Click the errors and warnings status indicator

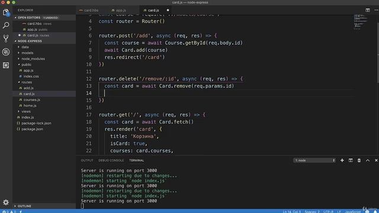9,211
